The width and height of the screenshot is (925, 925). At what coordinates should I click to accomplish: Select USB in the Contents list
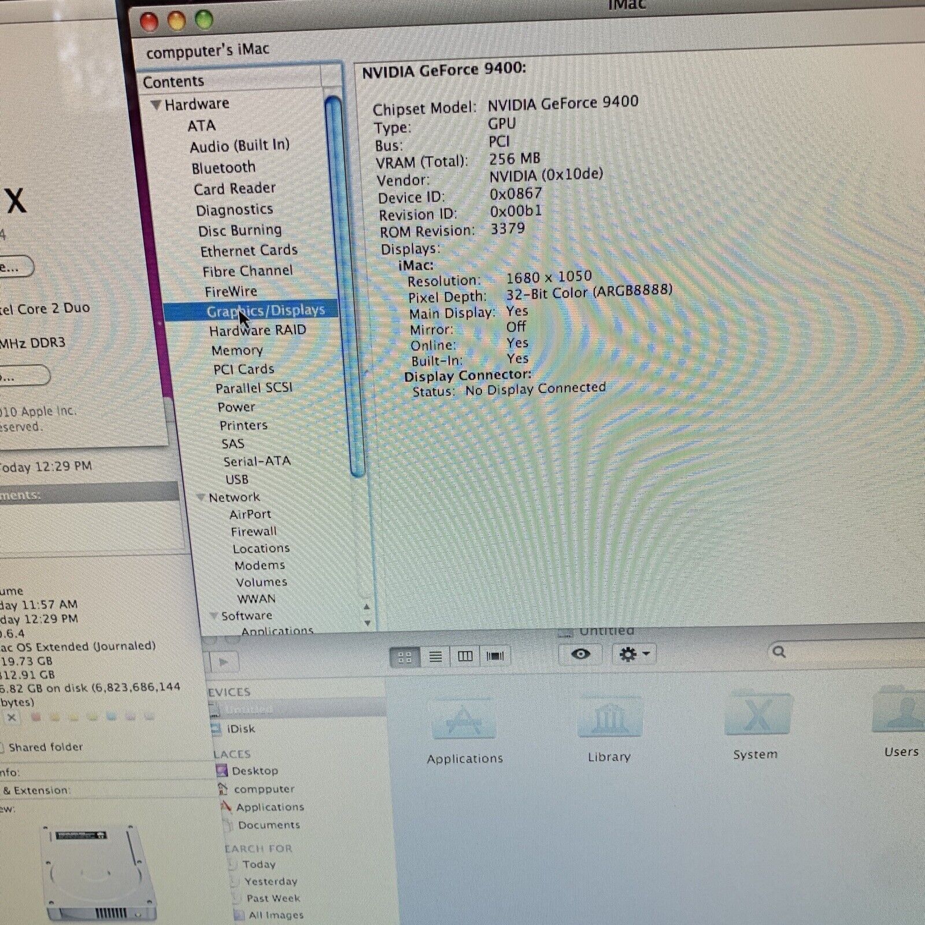(x=237, y=479)
